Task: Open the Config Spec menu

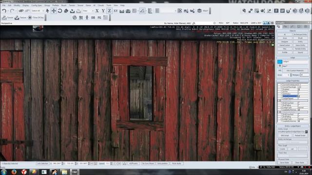Action: [37, 5]
